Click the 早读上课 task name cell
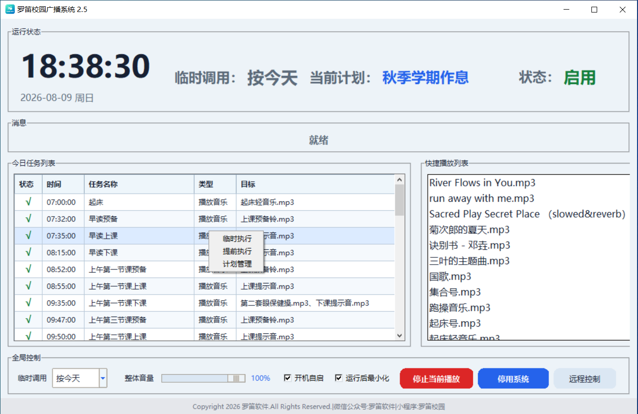Viewport: 638px width, 414px height. [x=139, y=236]
